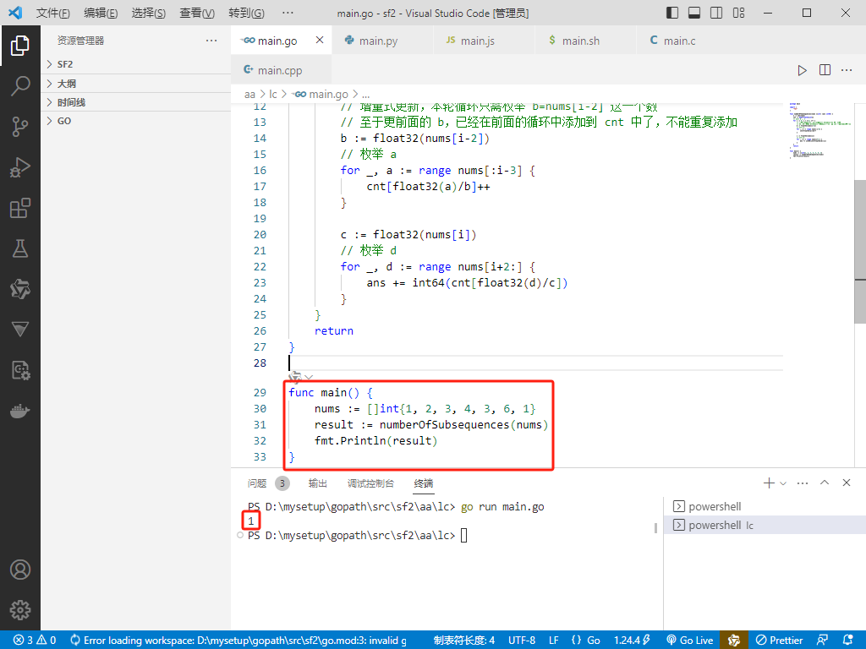Click errors and warnings status indicator
The width and height of the screenshot is (866, 649).
point(34,641)
